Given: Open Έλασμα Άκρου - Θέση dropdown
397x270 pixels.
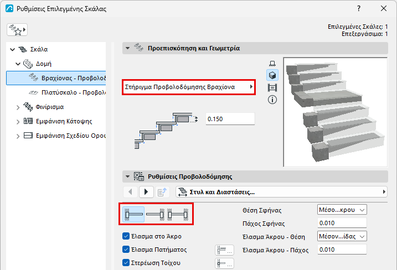Looking at the screenshot, I should [x=342, y=236].
